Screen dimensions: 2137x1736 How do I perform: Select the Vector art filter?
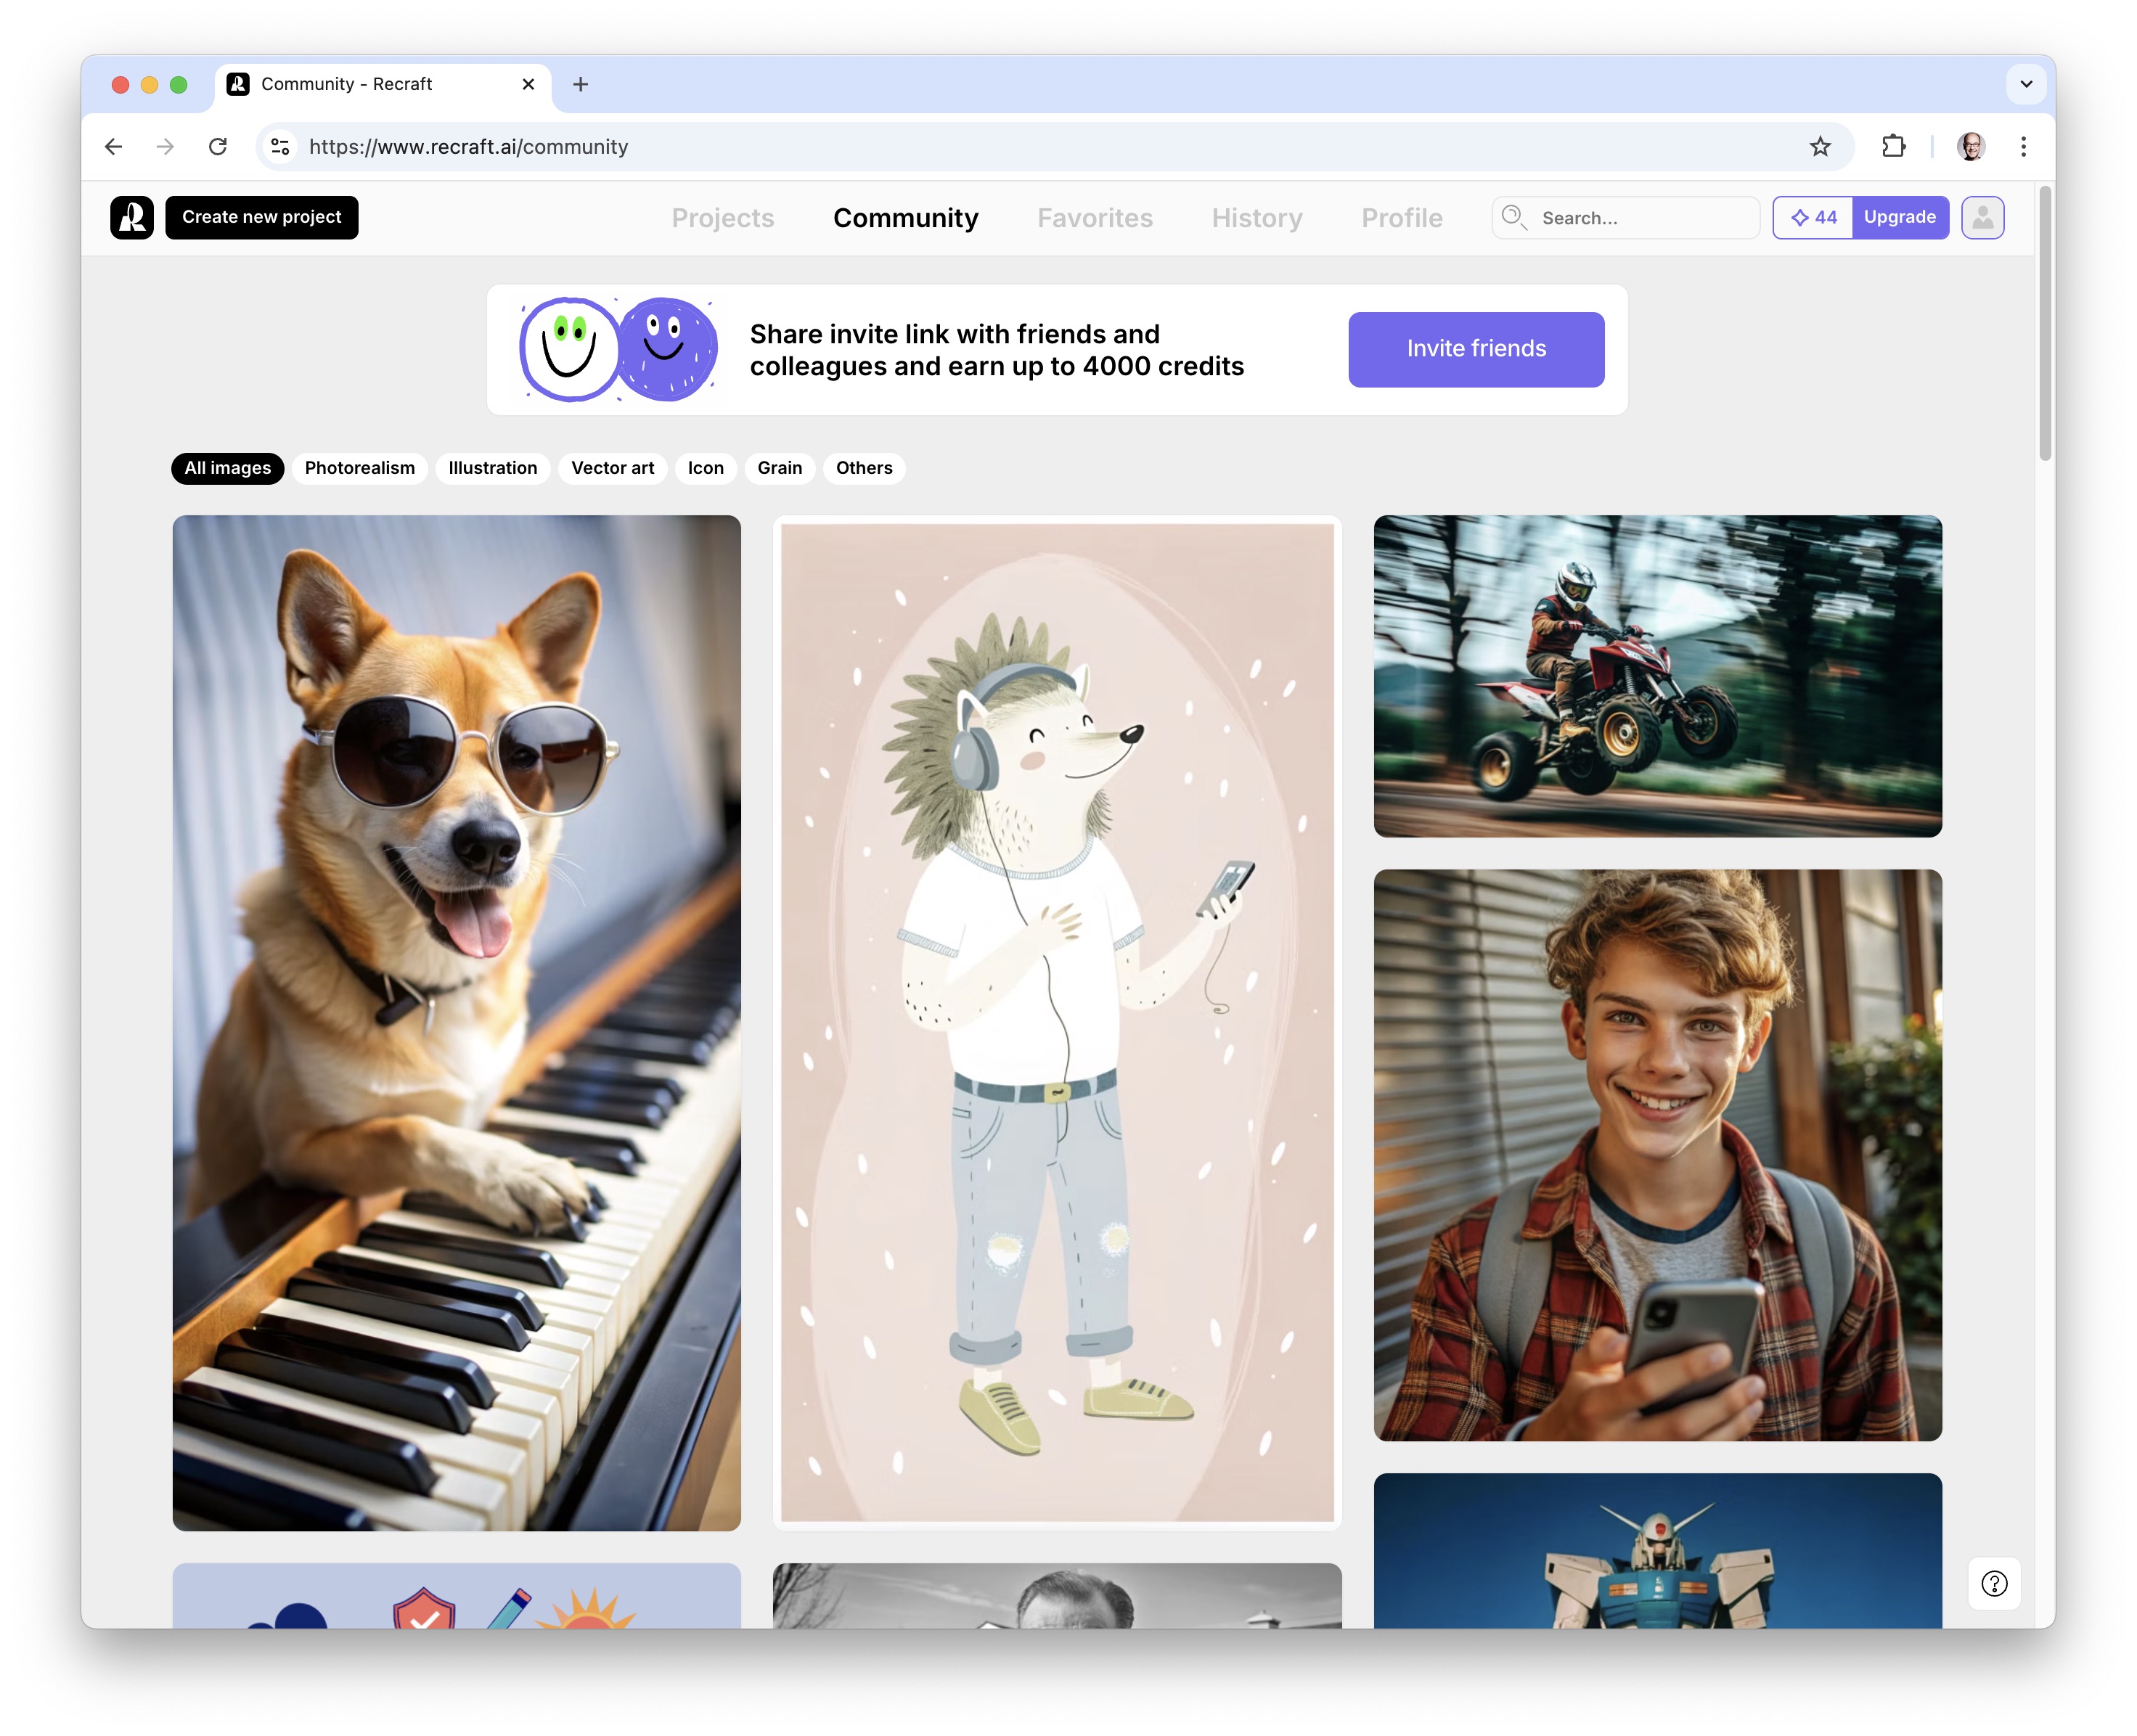coord(612,468)
